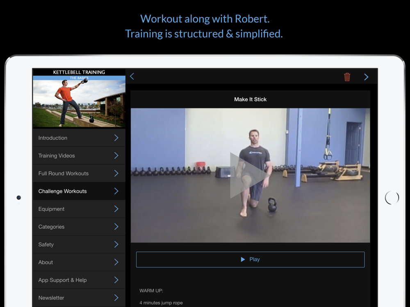
Task: Click chevron beside Full Round Workouts
Action: tap(116, 173)
